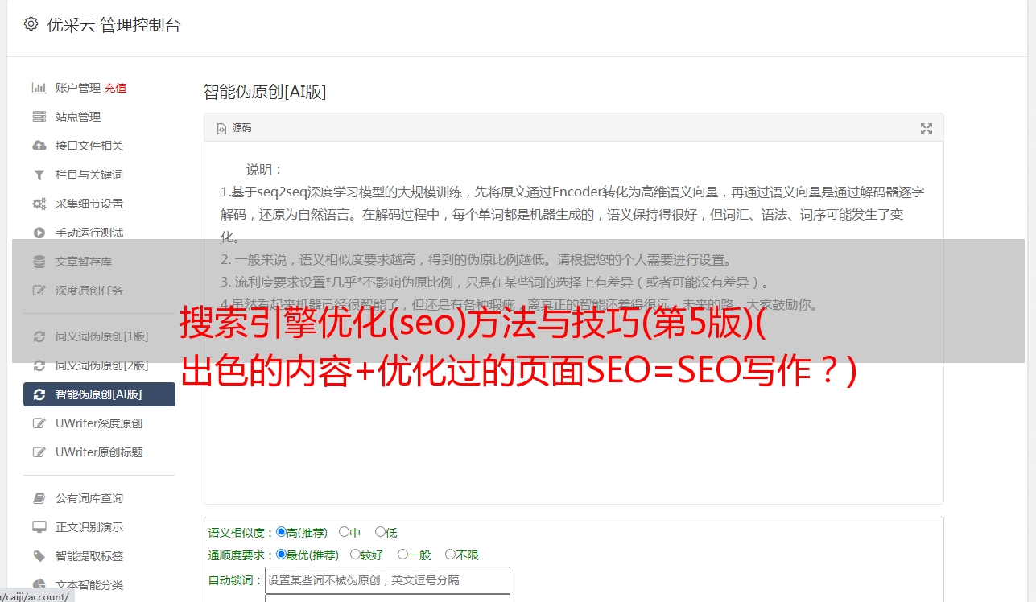Open 账户管理 bar chart icon

click(x=39, y=88)
